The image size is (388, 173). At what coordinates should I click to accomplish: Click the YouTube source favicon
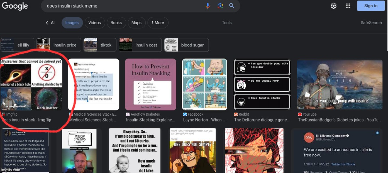pos(300,115)
